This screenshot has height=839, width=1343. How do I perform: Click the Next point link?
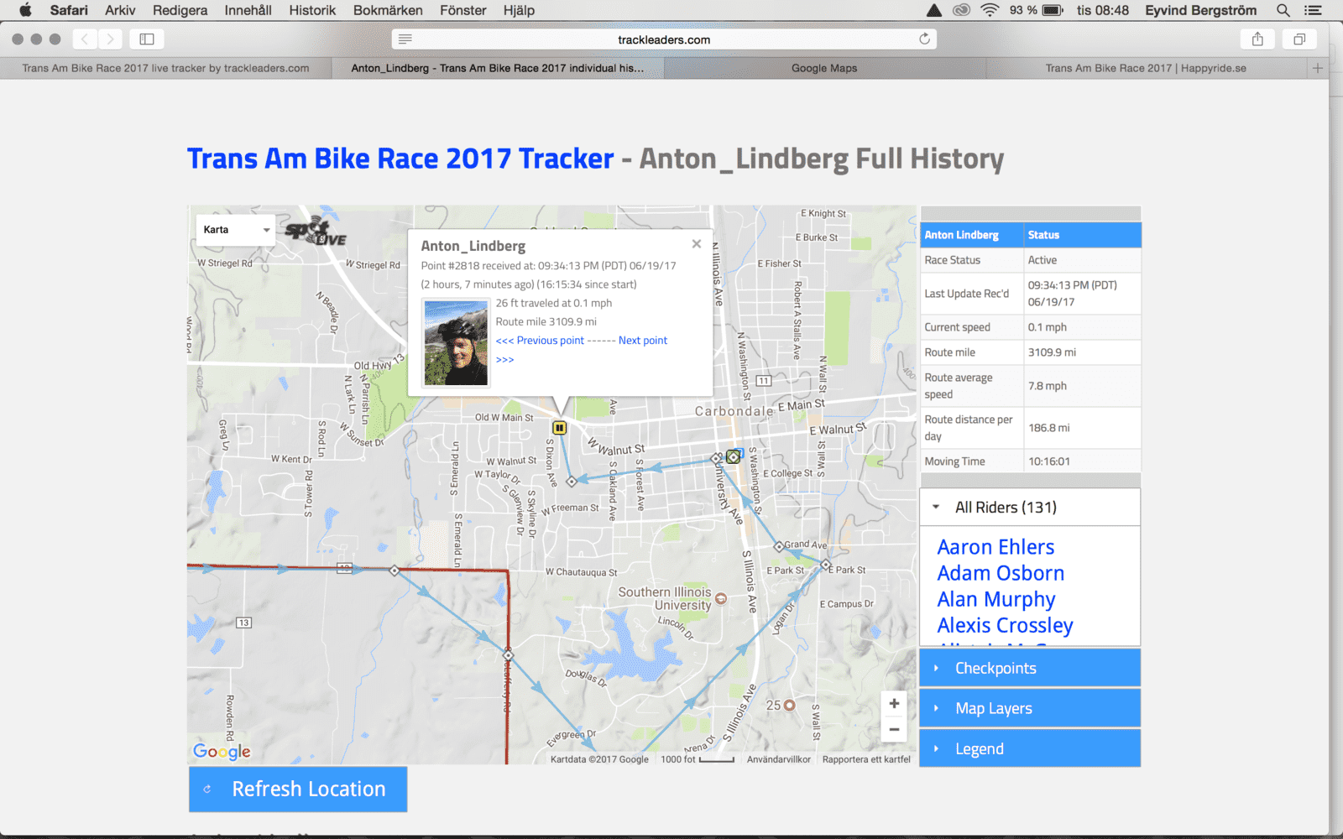pos(643,341)
